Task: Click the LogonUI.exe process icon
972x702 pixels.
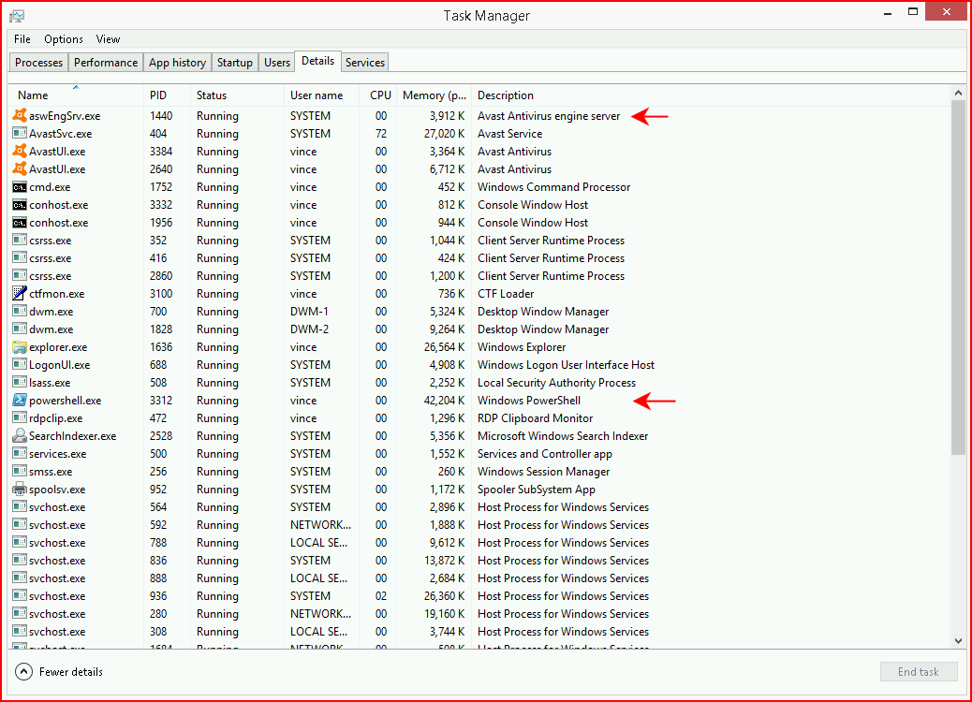Action: pos(20,365)
